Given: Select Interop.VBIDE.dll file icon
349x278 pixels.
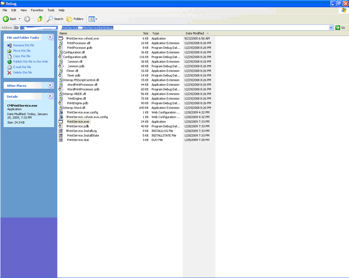Looking at the screenshot, I should point(61,94).
